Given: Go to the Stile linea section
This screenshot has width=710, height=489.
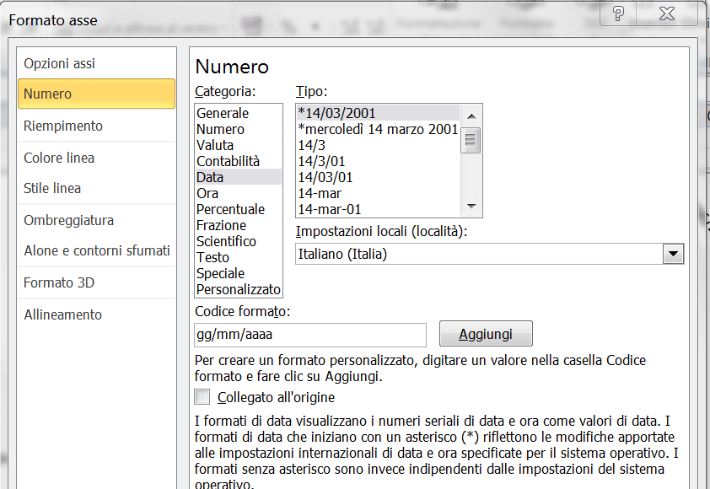Looking at the screenshot, I should pos(52,188).
